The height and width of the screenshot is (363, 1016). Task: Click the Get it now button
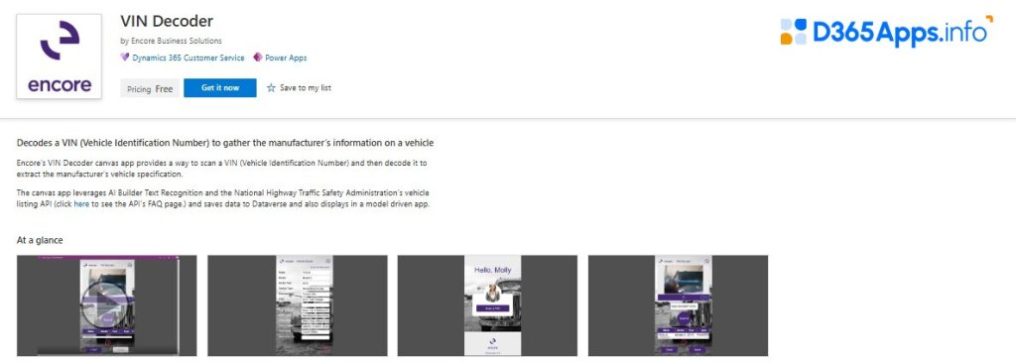(220, 88)
